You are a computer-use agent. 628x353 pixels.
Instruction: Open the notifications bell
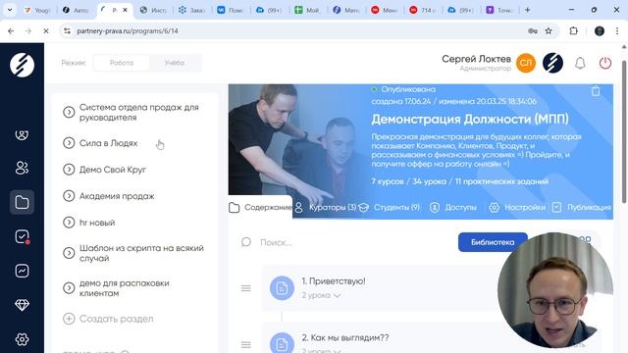[x=580, y=63]
